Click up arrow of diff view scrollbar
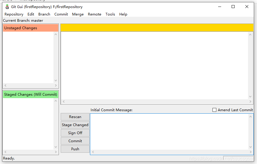The image size is (257, 164). point(250,35)
